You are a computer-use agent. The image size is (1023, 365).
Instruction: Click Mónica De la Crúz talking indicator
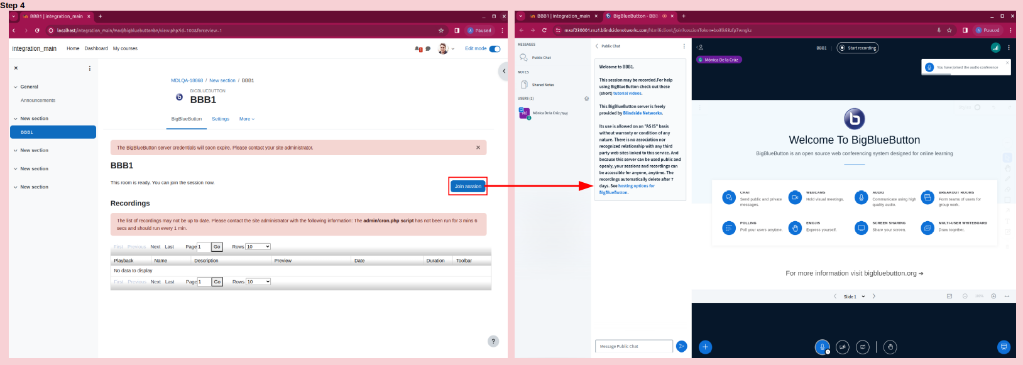pyautogui.click(x=719, y=60)
